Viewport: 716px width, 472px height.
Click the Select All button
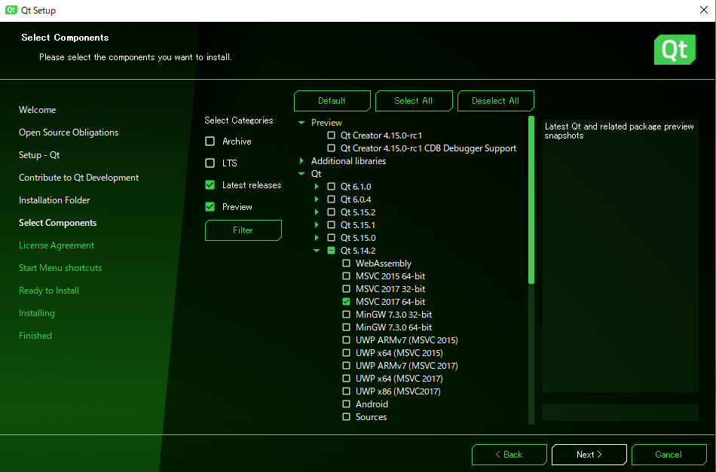414,101
